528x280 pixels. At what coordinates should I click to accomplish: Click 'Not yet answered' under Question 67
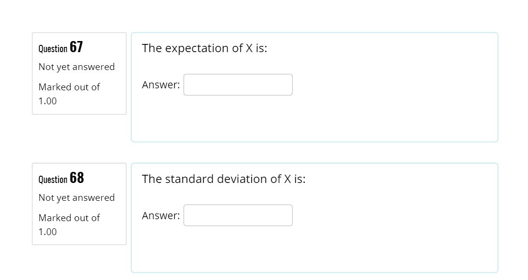pyautogui.click(x=77, y=67)
